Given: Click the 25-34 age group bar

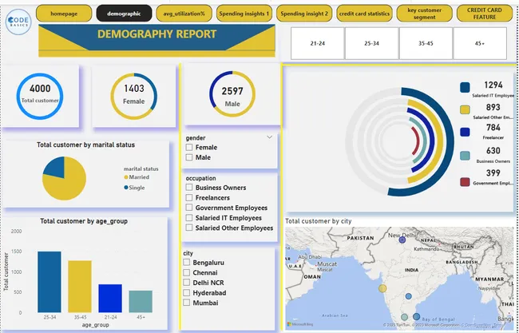Looking at the screenshot, I should 50,282.
